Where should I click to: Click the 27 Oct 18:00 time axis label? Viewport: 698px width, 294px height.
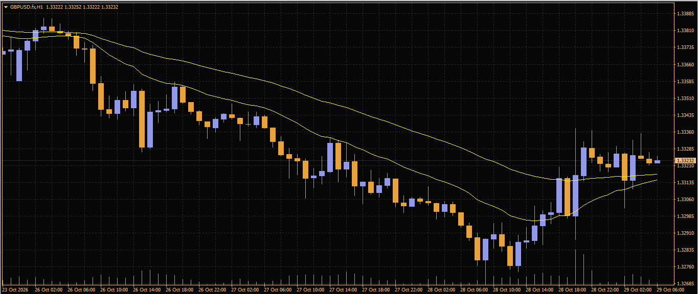coord(376,289)
